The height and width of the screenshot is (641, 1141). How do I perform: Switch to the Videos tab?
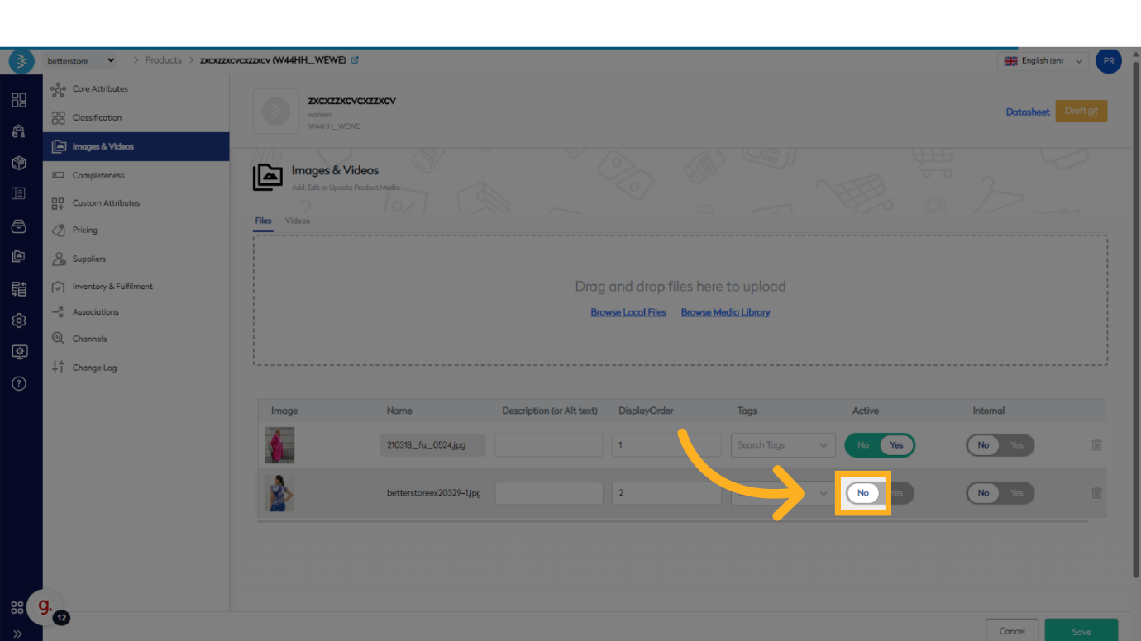(297, 221)
